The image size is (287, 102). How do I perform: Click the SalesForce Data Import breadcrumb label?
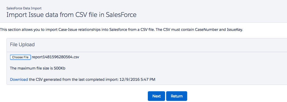24,8
